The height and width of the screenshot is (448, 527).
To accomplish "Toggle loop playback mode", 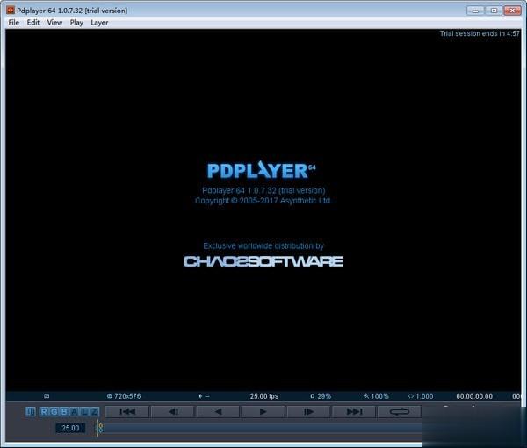I will click(x=400, y=411).
